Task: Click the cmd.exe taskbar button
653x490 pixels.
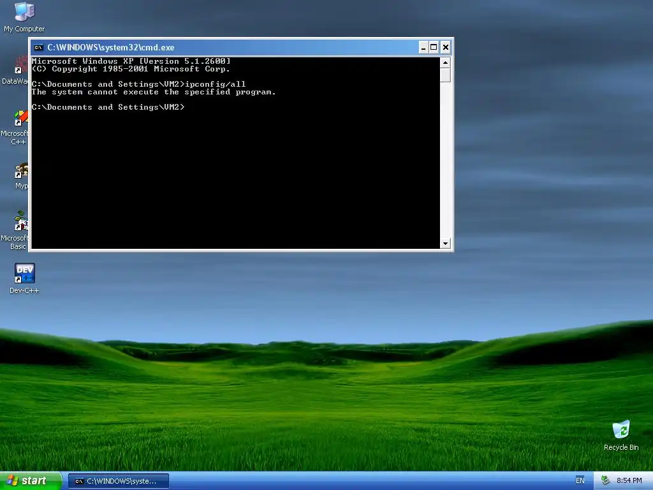Action: point(119,481)
